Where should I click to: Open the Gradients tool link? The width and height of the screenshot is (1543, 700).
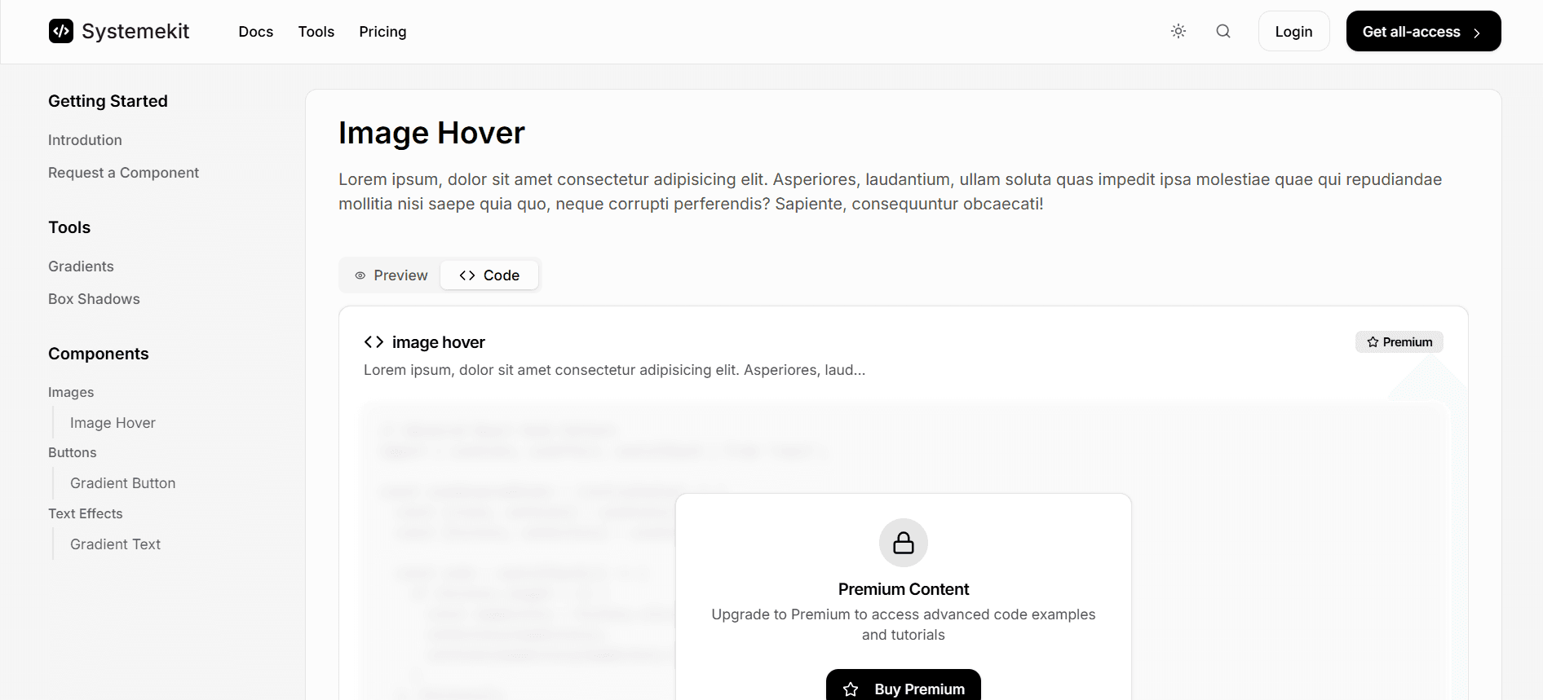81,266
